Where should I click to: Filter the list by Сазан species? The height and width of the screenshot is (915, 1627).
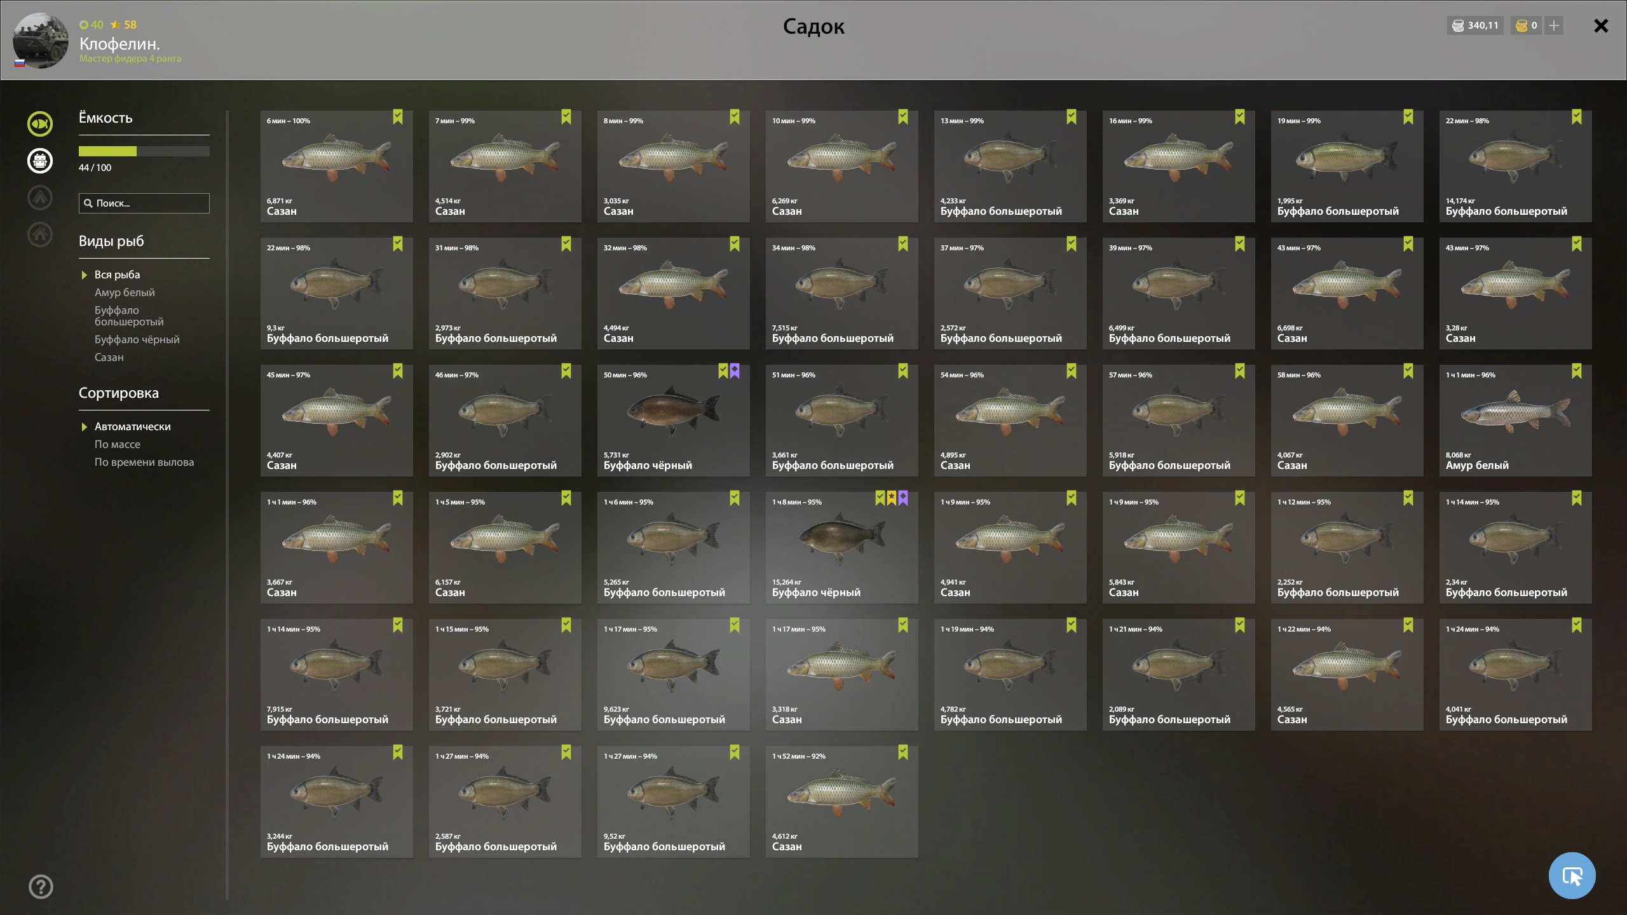(x=109, y=357)
